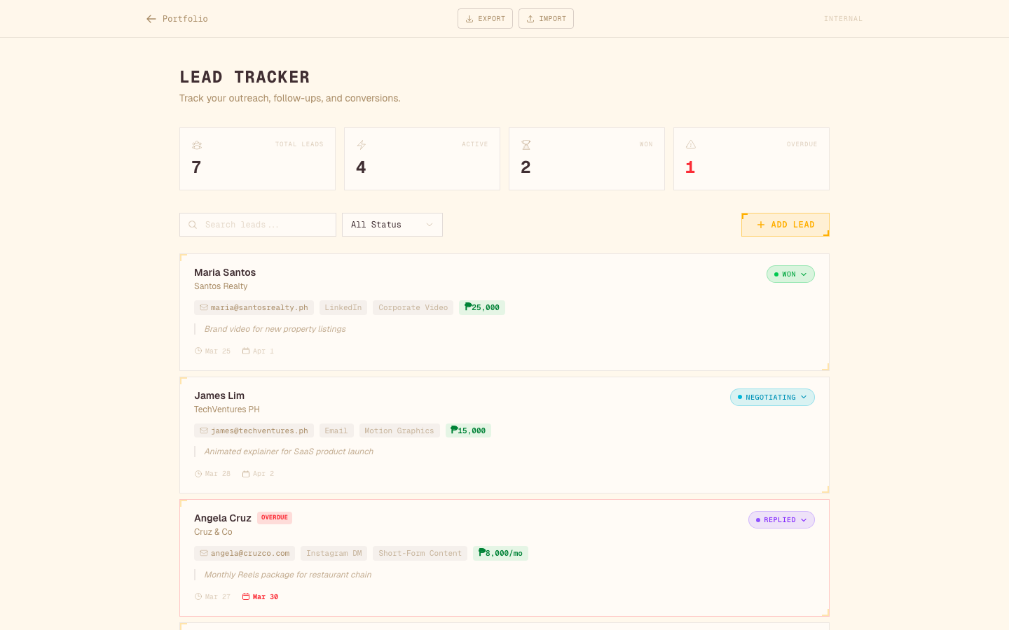This screenshot has height=630, width=1009.
Task: Click the red calendar icon beside Mar 30
Action: click(x=246, y=597)
